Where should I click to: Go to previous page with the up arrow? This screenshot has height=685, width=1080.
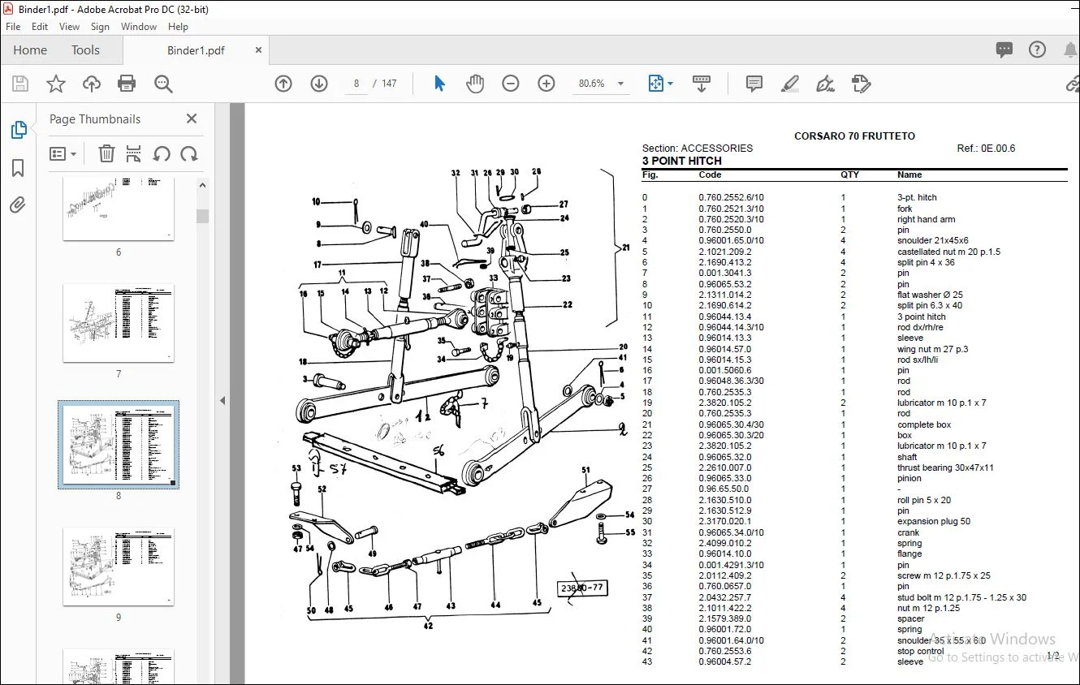click(x=283, y=84)
